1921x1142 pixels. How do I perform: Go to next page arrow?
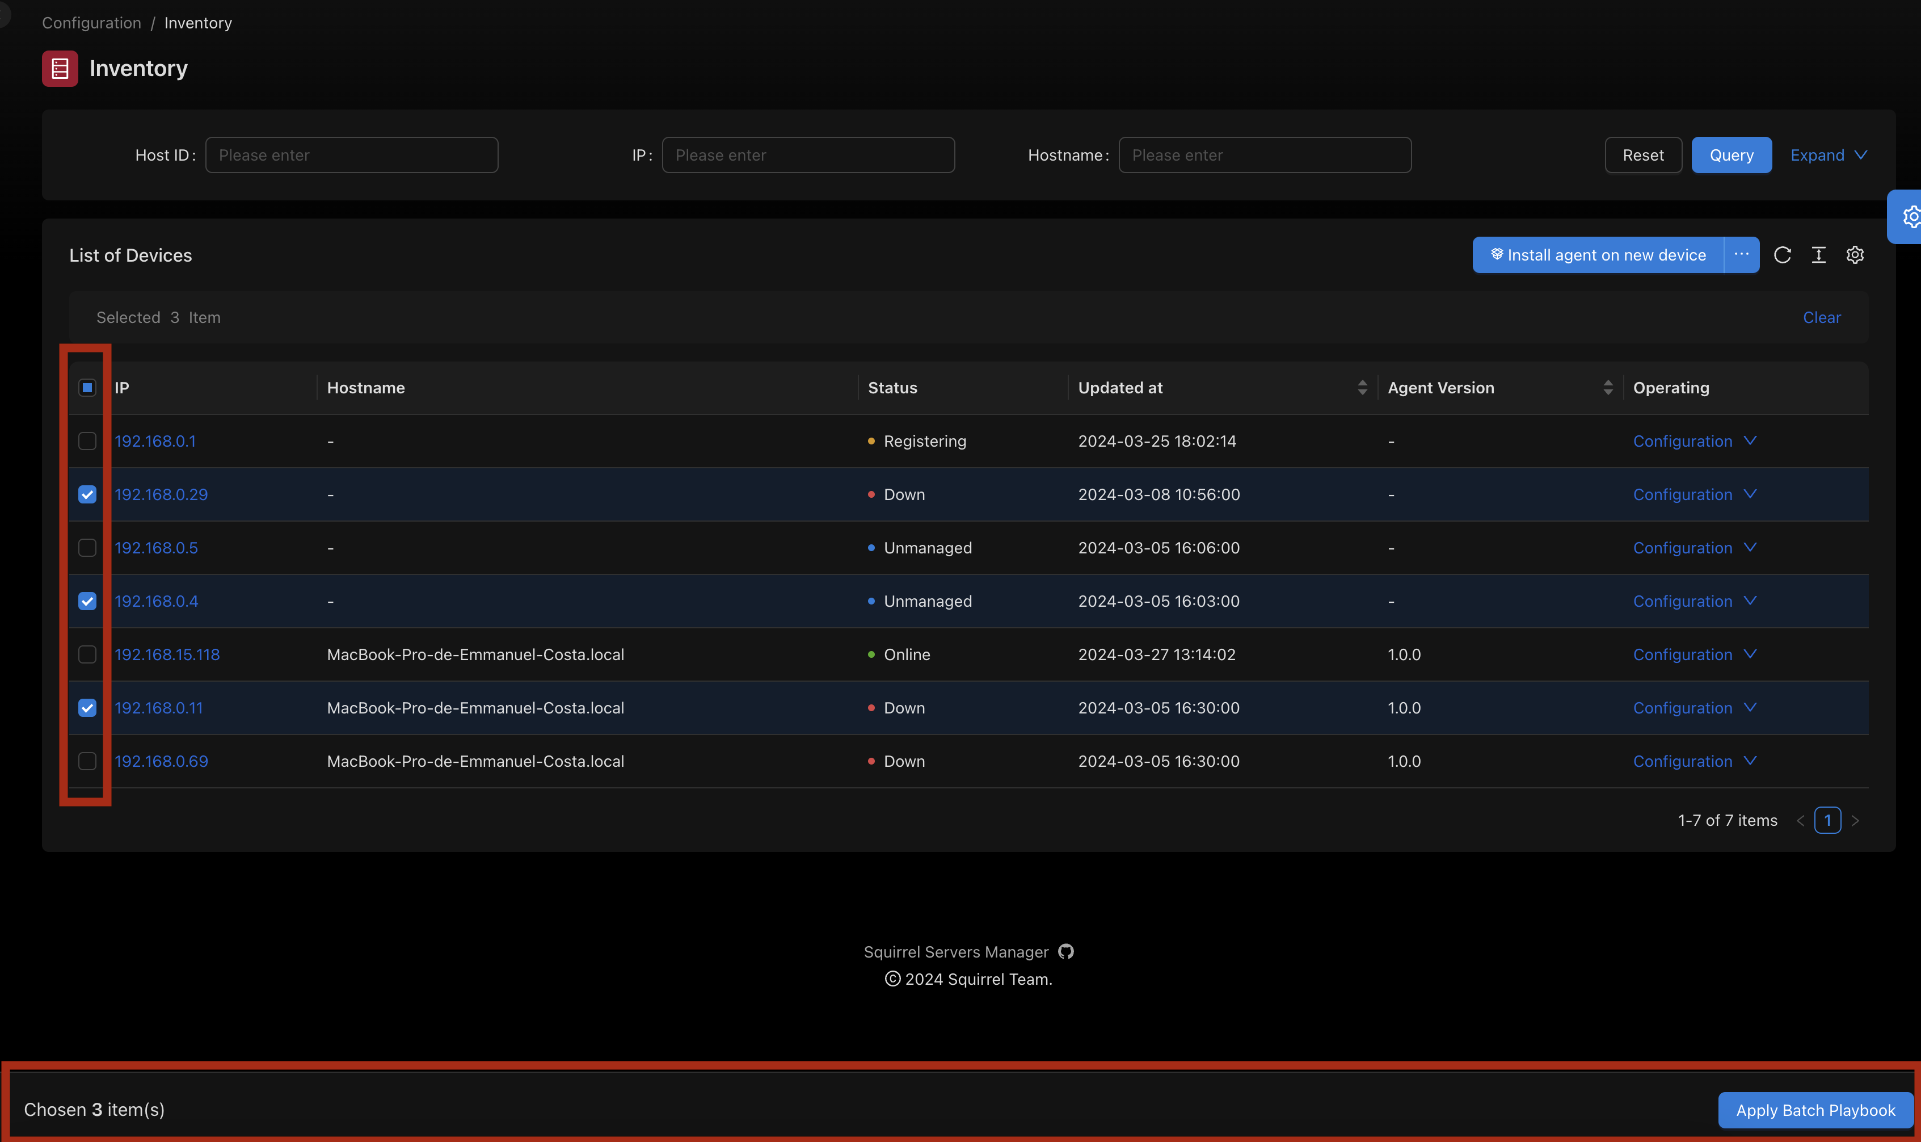point(1855,820)
